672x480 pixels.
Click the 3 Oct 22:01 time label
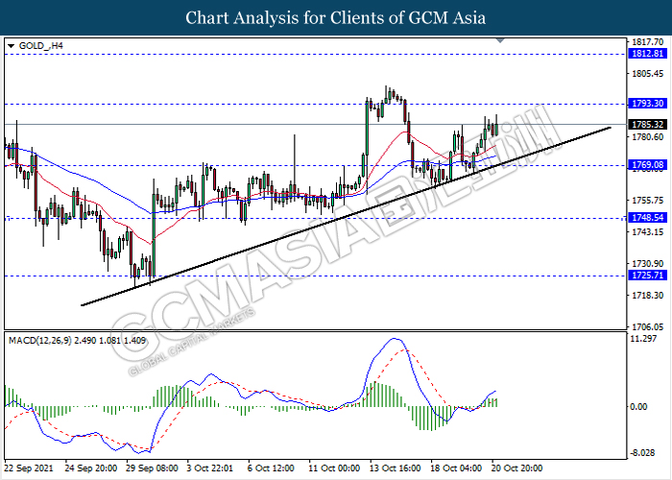coord(210,468)
